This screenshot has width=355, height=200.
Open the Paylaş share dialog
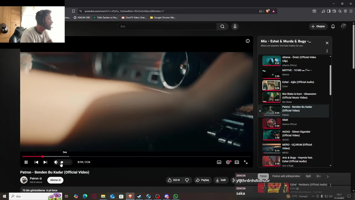point(202,180)
